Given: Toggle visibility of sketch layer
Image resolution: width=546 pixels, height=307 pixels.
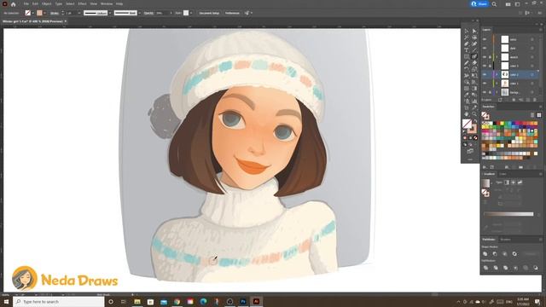Looking at the screenshot, I should pyautogui.click(x=485, y=57).
